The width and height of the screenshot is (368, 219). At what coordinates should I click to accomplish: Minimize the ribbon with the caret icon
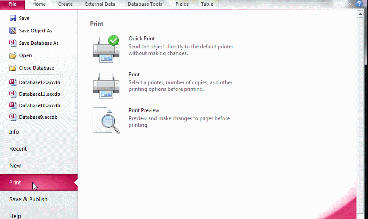[x=349, y=4]
